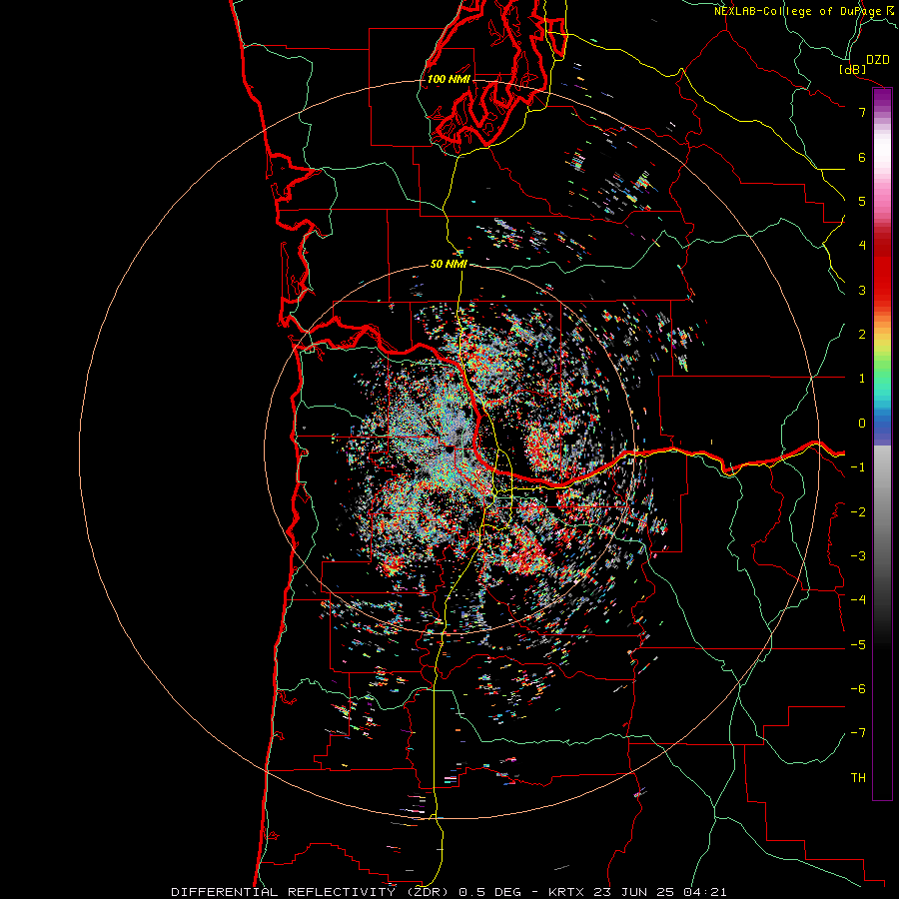
Task: Click "DIFFERENTIAL REFLECTIVITY" in the bottom caption
Action: click(x=284, y=892)
